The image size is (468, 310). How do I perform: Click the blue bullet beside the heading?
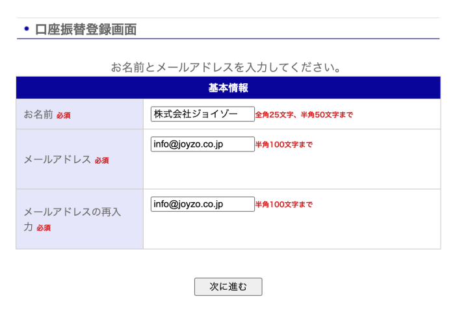point(27,29)
